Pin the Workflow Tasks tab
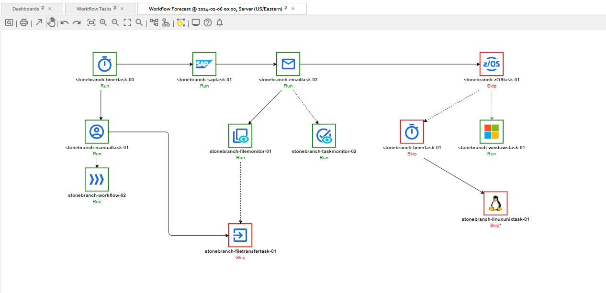 115,9
